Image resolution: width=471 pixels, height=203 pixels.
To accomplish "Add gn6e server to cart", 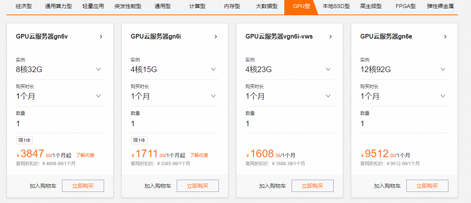I will pos(387,186).
